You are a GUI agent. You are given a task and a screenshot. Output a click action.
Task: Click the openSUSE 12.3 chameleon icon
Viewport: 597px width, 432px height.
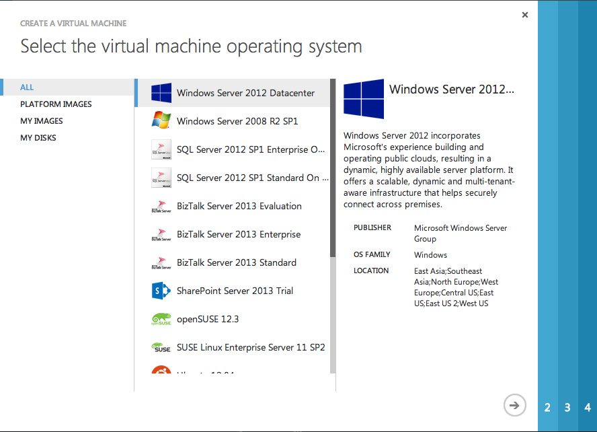(161, 319)
